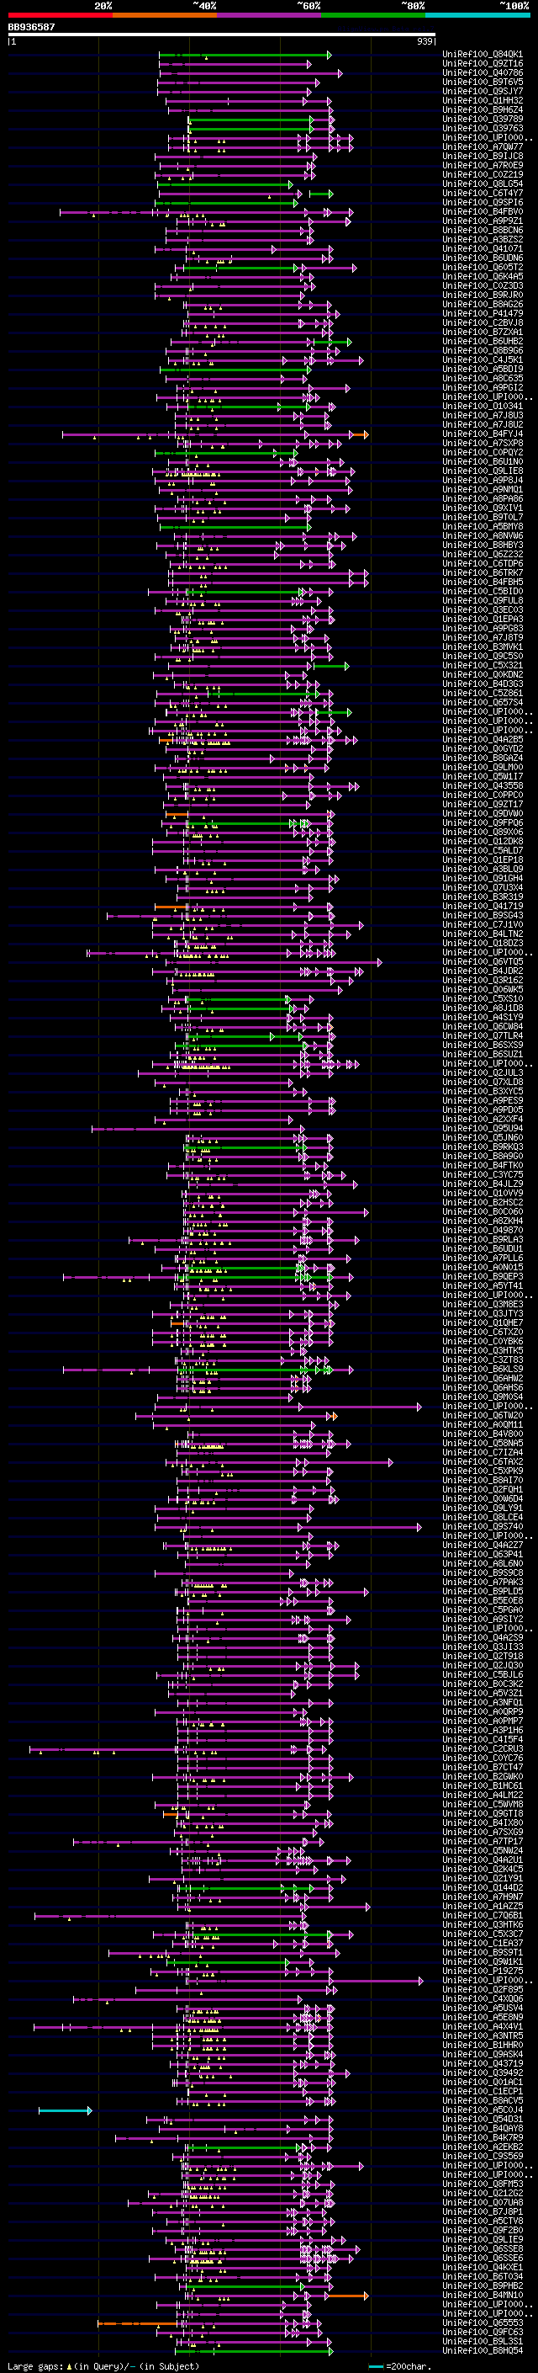Select hit label UniRef100_C4J5K1
This screenshot has height=2373, width=538.
pyautogui.click(x=483, y=359)
